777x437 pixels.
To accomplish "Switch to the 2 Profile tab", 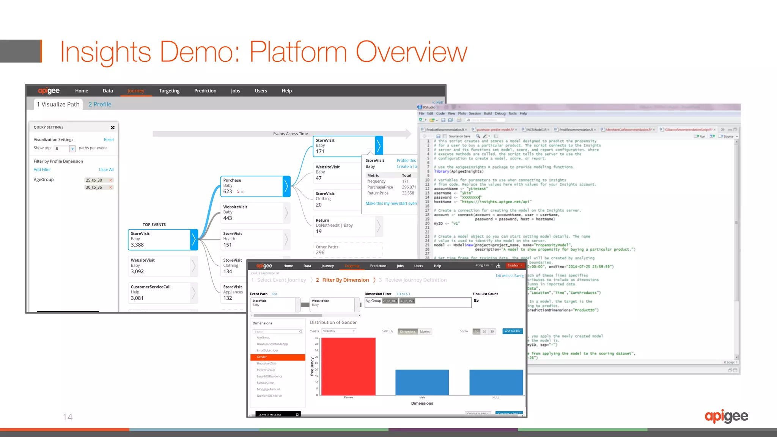I will pos(100,104).
